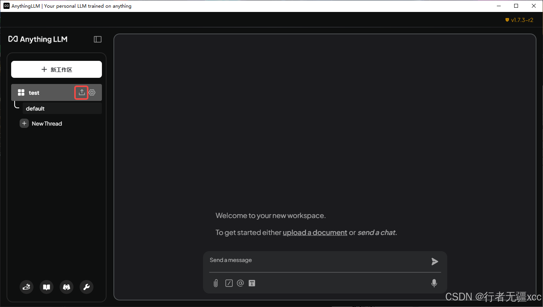Click the AnythingLLM title bar app icon
543x307 pixels.
[x=7, y=6]
